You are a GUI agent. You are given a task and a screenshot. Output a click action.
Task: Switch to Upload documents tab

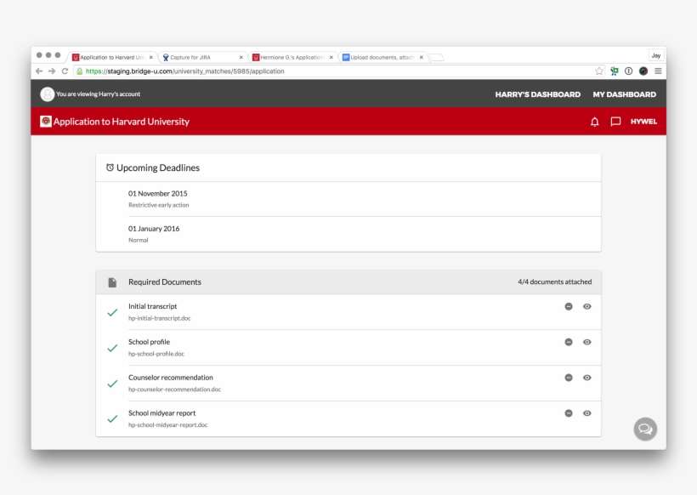(381, 57)
